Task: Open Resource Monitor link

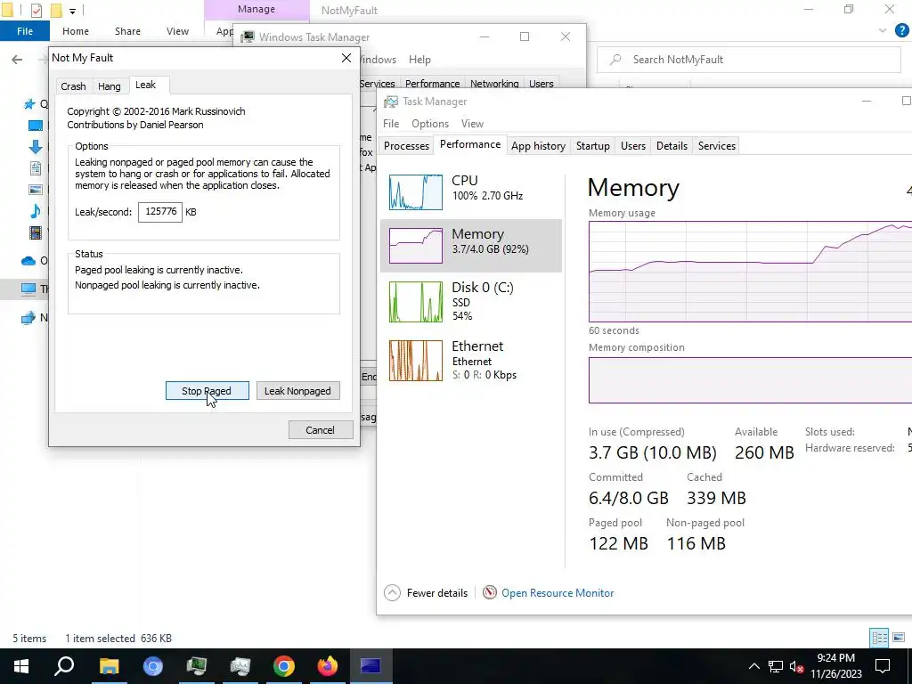Action: click(558, 592)
